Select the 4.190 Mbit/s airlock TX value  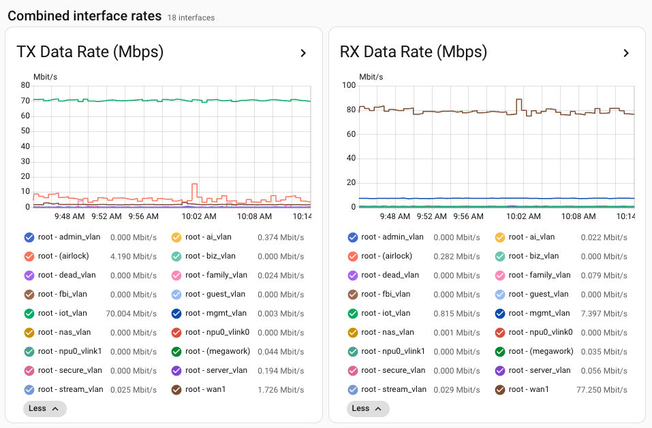[134, 257]
